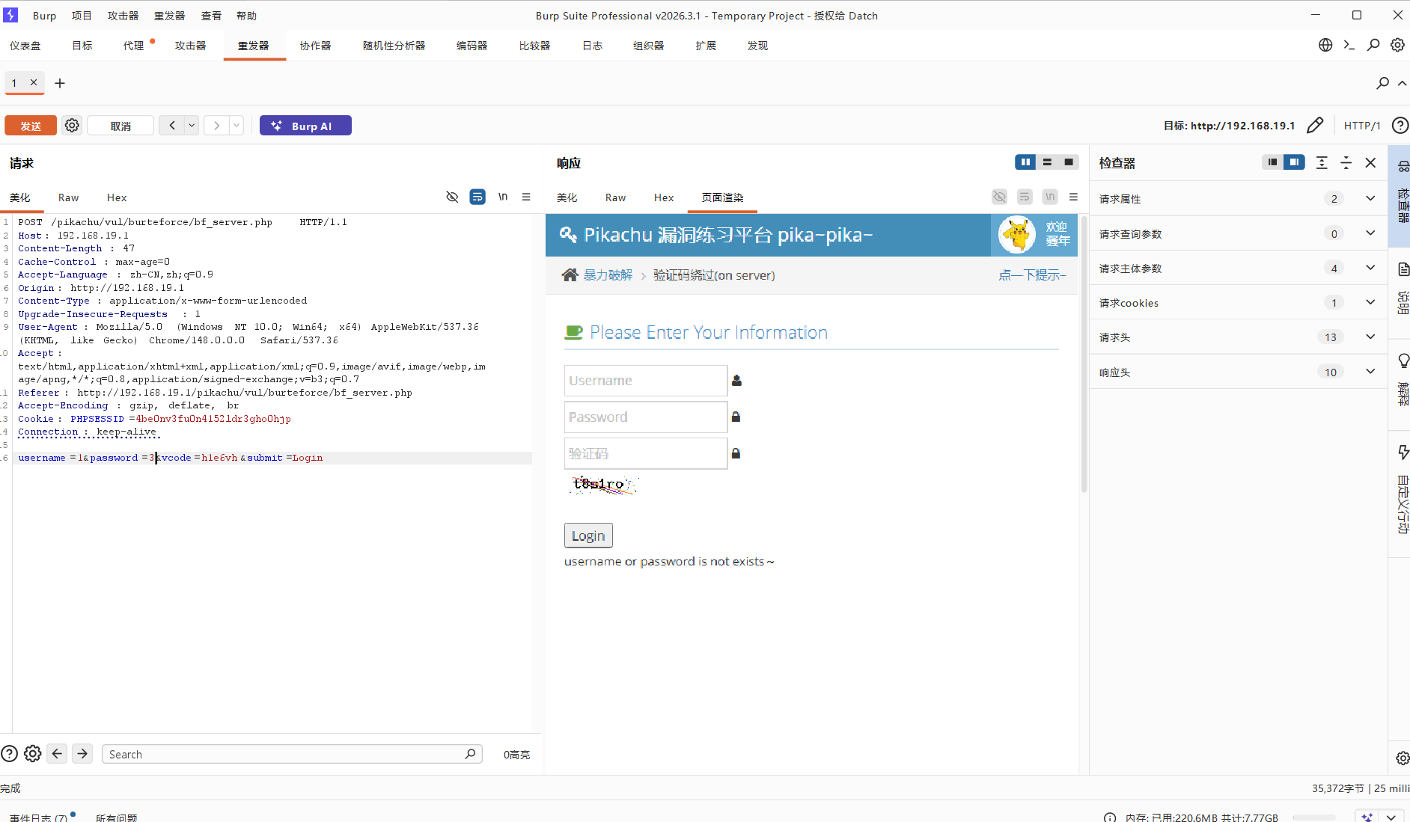Switch to side-by-side request/response layout
The width and height of the screenshot is (1410, 822).
(1025, 162)
